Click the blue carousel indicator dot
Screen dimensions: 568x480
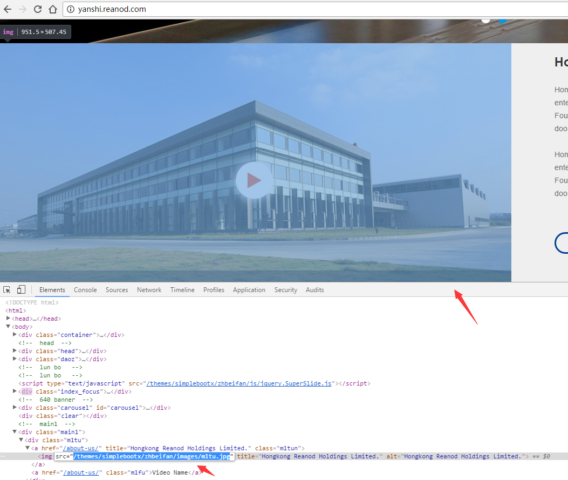click(502, 21)
